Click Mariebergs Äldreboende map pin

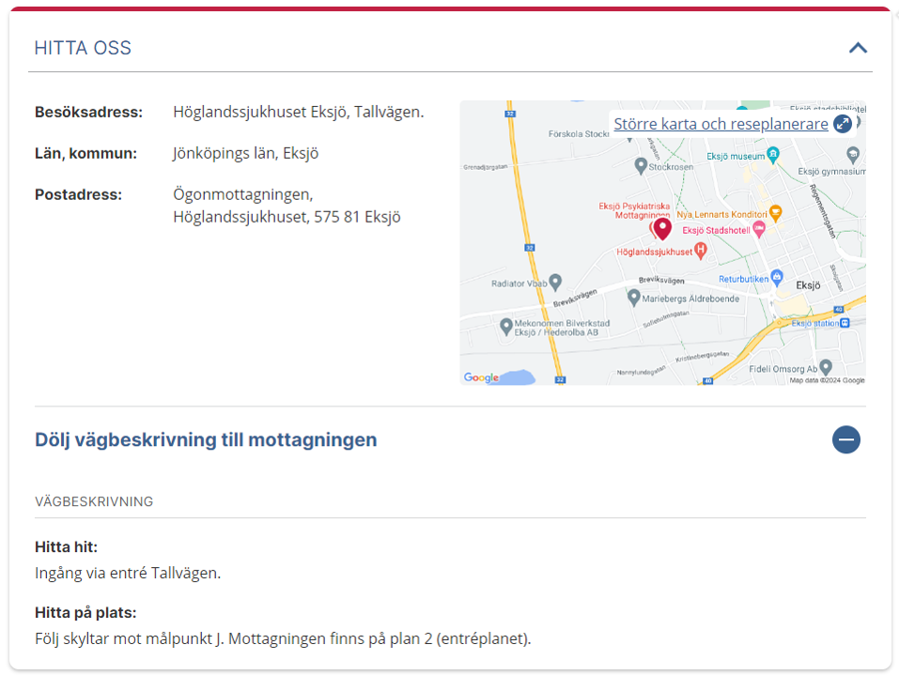pos(633,298)
